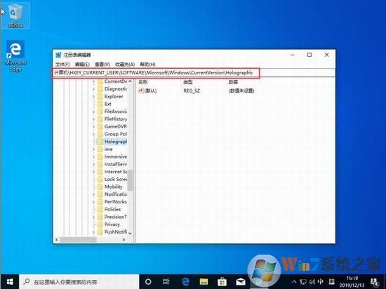Click tree horizontal scrollbar left arrow

tap(57, 240)
